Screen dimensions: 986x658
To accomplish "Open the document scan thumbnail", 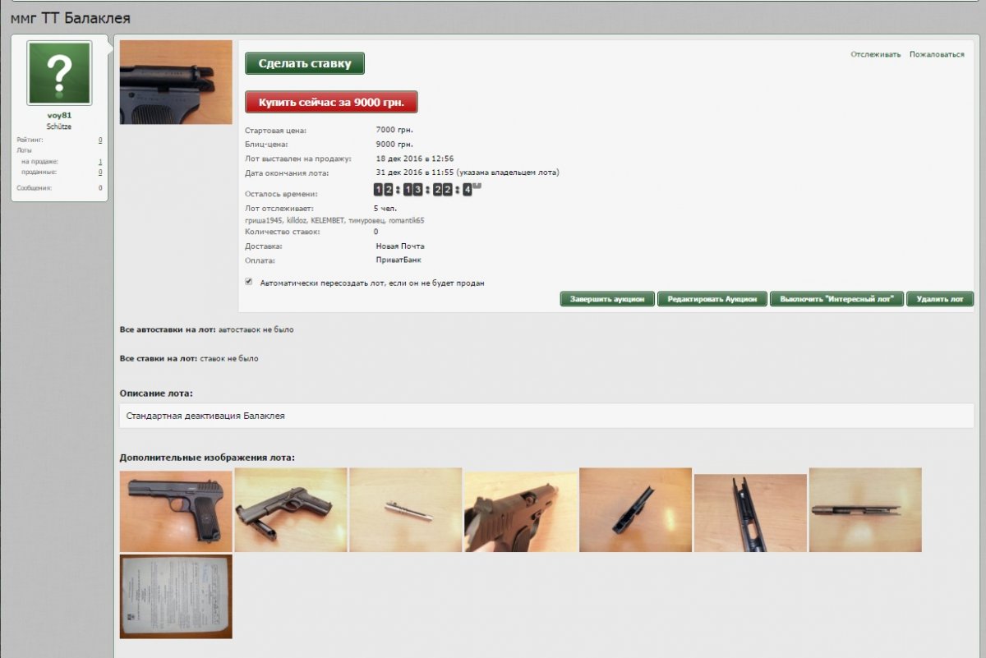I will 176,596.
